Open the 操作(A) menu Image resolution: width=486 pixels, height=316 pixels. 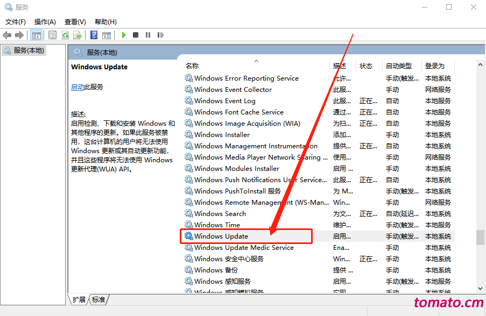point(45,22)
